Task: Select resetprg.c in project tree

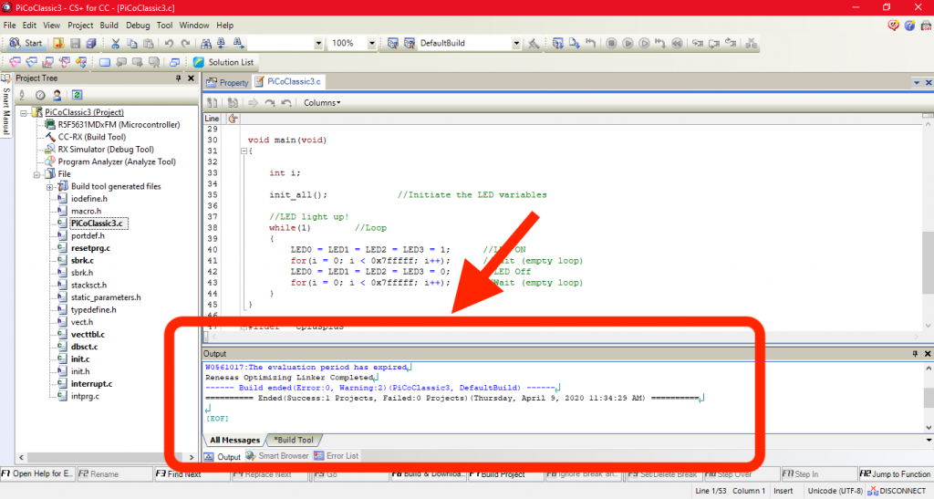Action: (90, 248)
